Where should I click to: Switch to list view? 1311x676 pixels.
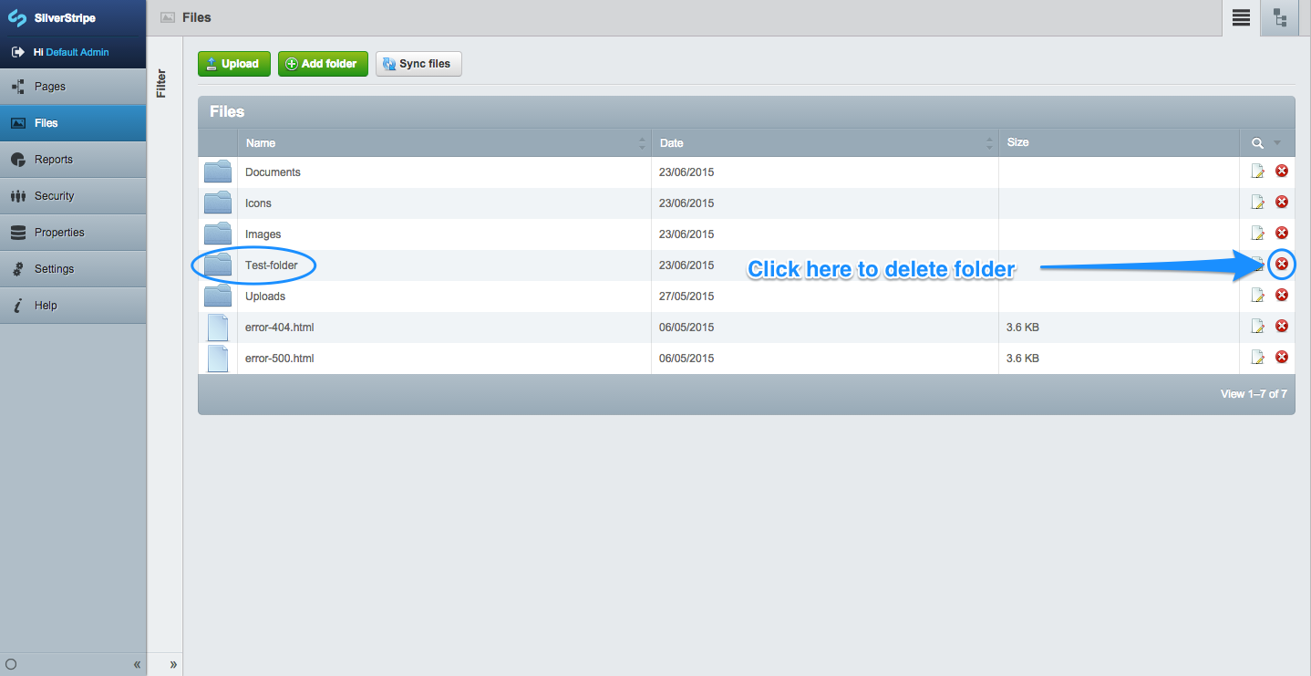click(1241, 18)
